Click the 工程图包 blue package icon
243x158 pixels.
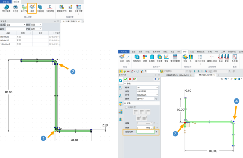pos(40,7)
